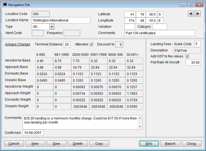Open the Report button
This screenshot has width=206, height=151.
[x=170, y=144]
